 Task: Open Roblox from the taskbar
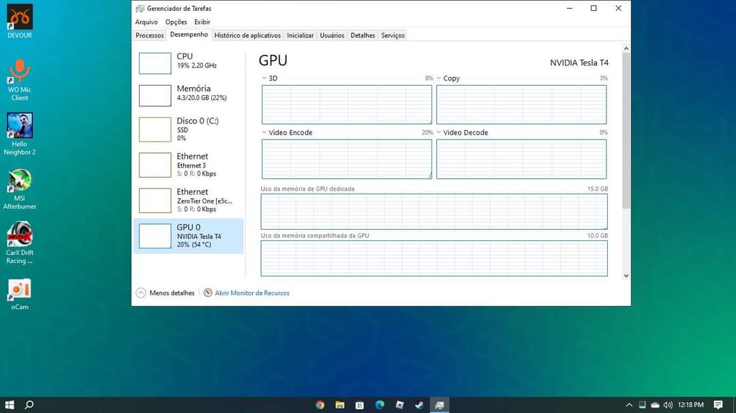click(x=399, y=405)
